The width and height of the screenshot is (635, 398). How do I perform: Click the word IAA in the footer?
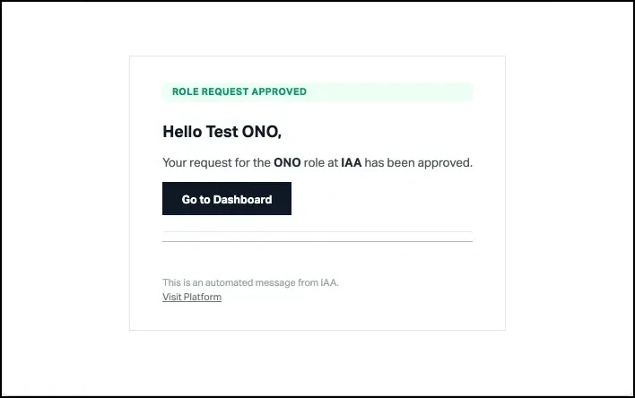(329, 282)
